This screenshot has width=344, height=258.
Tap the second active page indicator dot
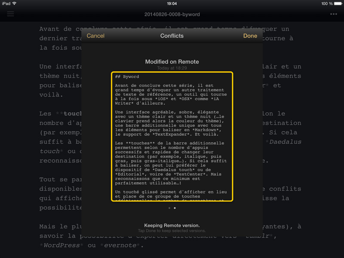pos(175,208)
